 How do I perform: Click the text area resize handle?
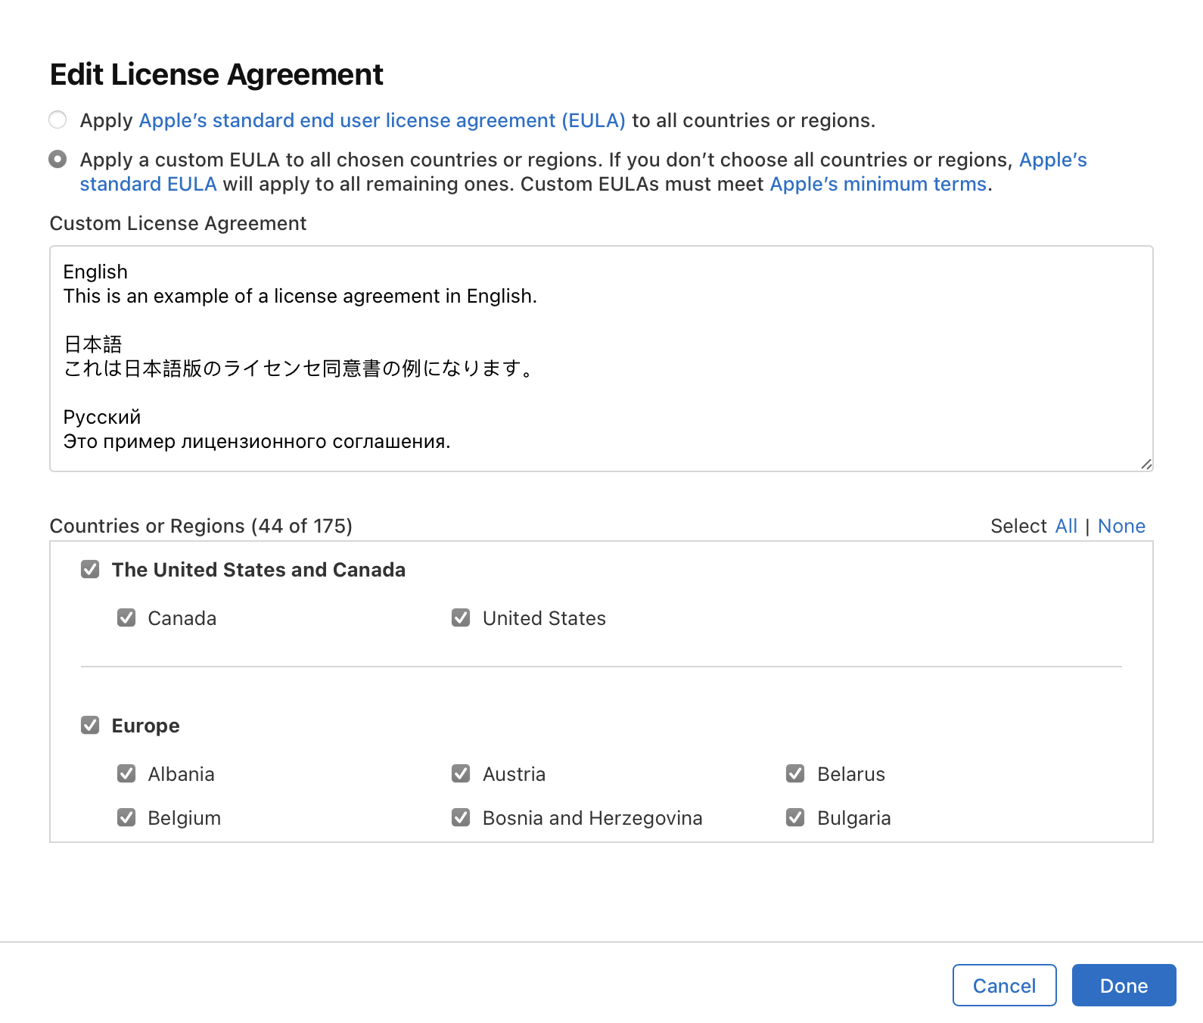(x=1145, y=464)
